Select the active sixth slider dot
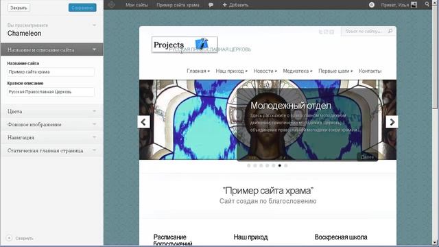439x247 pixels. tap(279, 165)
